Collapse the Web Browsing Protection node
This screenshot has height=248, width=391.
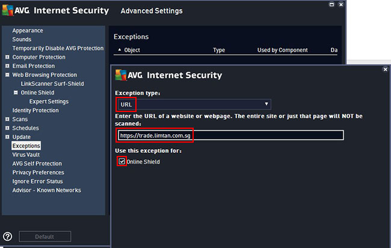click(7, 75)
